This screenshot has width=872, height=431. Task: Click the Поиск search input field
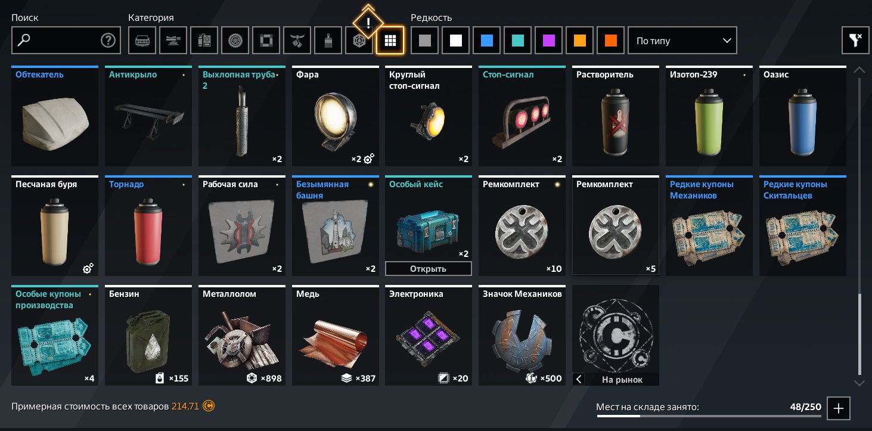click(x=66, y=41)
